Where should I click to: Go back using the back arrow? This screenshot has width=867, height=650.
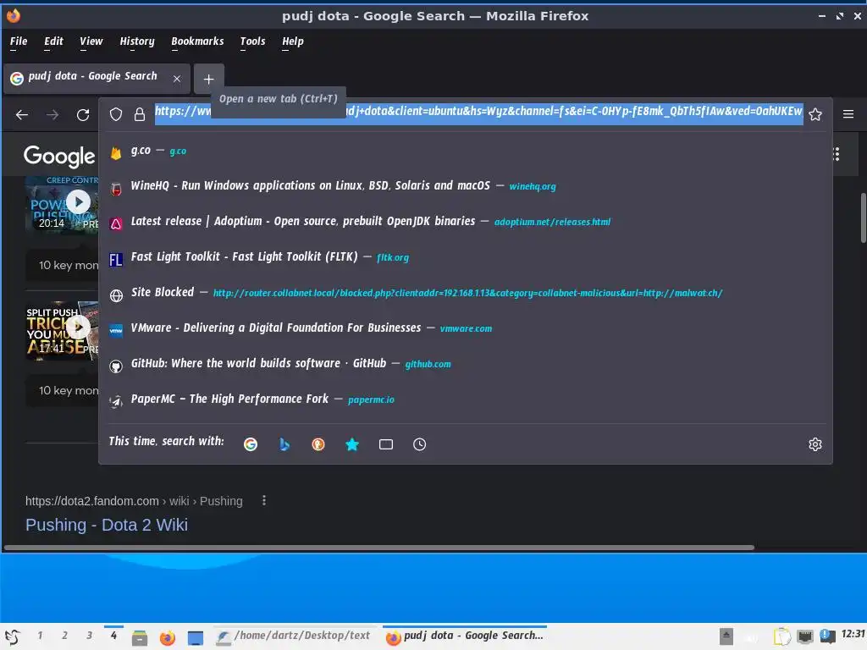click(x=21, y=115)
